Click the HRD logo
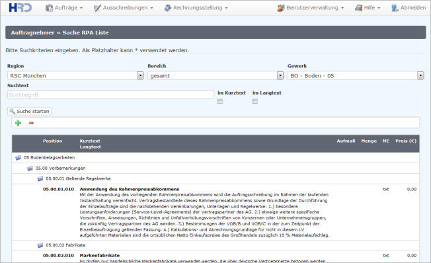431x263 pixels. [x=20, y=7]
